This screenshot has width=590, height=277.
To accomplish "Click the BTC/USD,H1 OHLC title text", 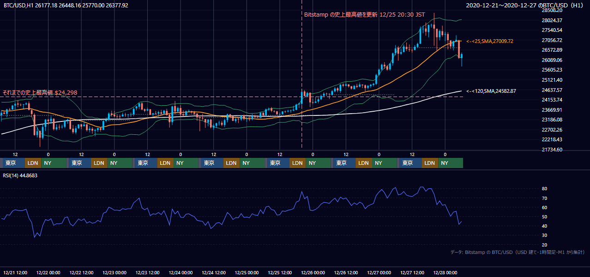I will click(x=66, y=6).
